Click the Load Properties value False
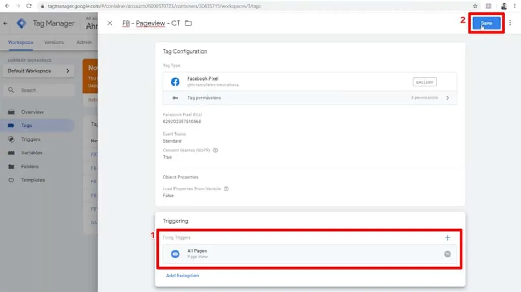Screen dimensions: 521x292 pyautogui.click(x=168, y=196)
